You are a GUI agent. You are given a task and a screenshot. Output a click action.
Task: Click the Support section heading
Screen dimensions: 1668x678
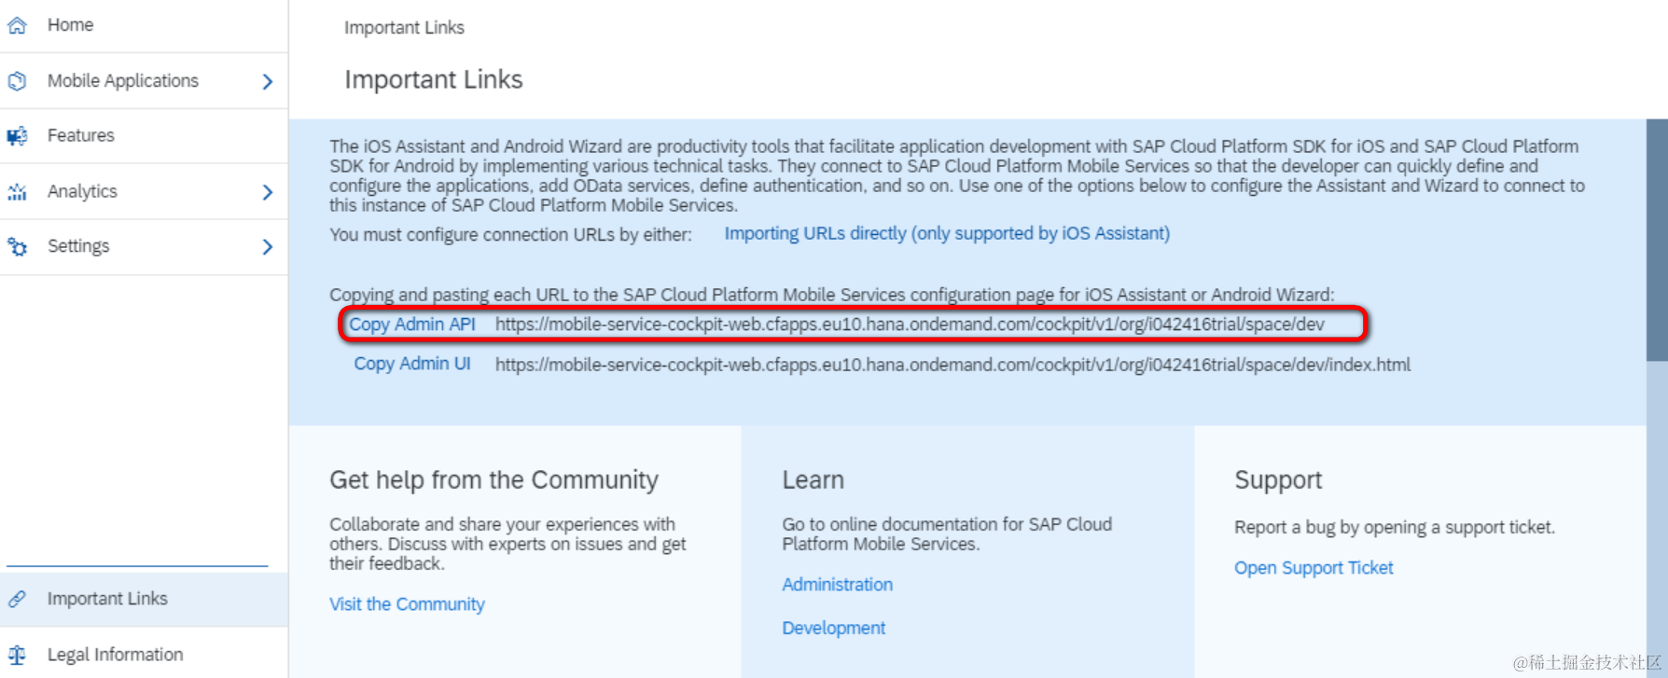(1278, 480)
